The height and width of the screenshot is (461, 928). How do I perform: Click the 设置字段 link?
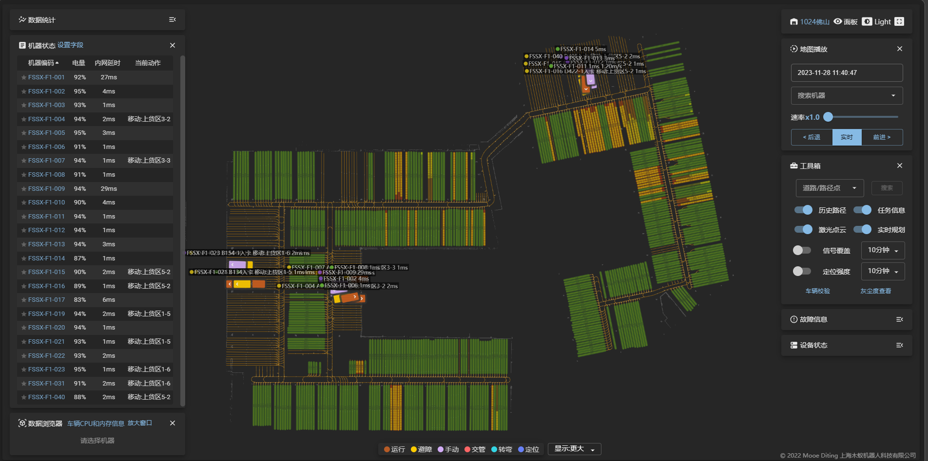click(x=70, y=45)
